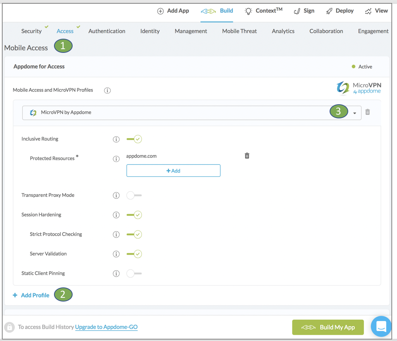This screenshot has width=397, height=341.
Task: Show info for Transparent Proxy Mode
Action: 116,195
